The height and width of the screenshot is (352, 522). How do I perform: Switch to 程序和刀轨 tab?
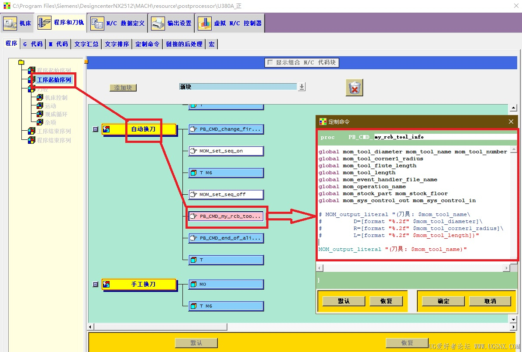click(61, 23)
